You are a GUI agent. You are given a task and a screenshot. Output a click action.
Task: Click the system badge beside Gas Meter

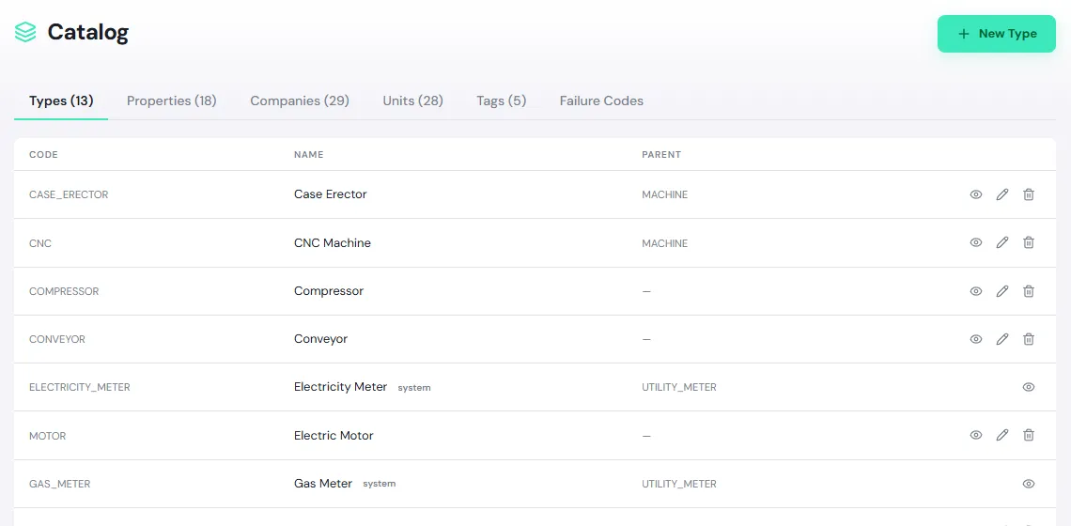[x=380, y=484]
